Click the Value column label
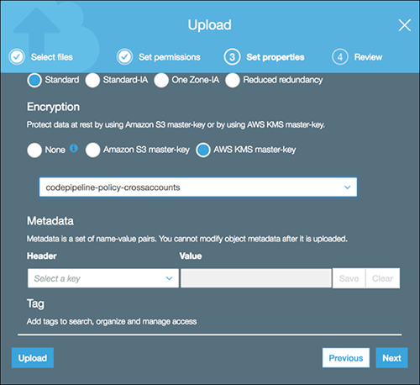 pyautogui.click(x=191, y=256)
